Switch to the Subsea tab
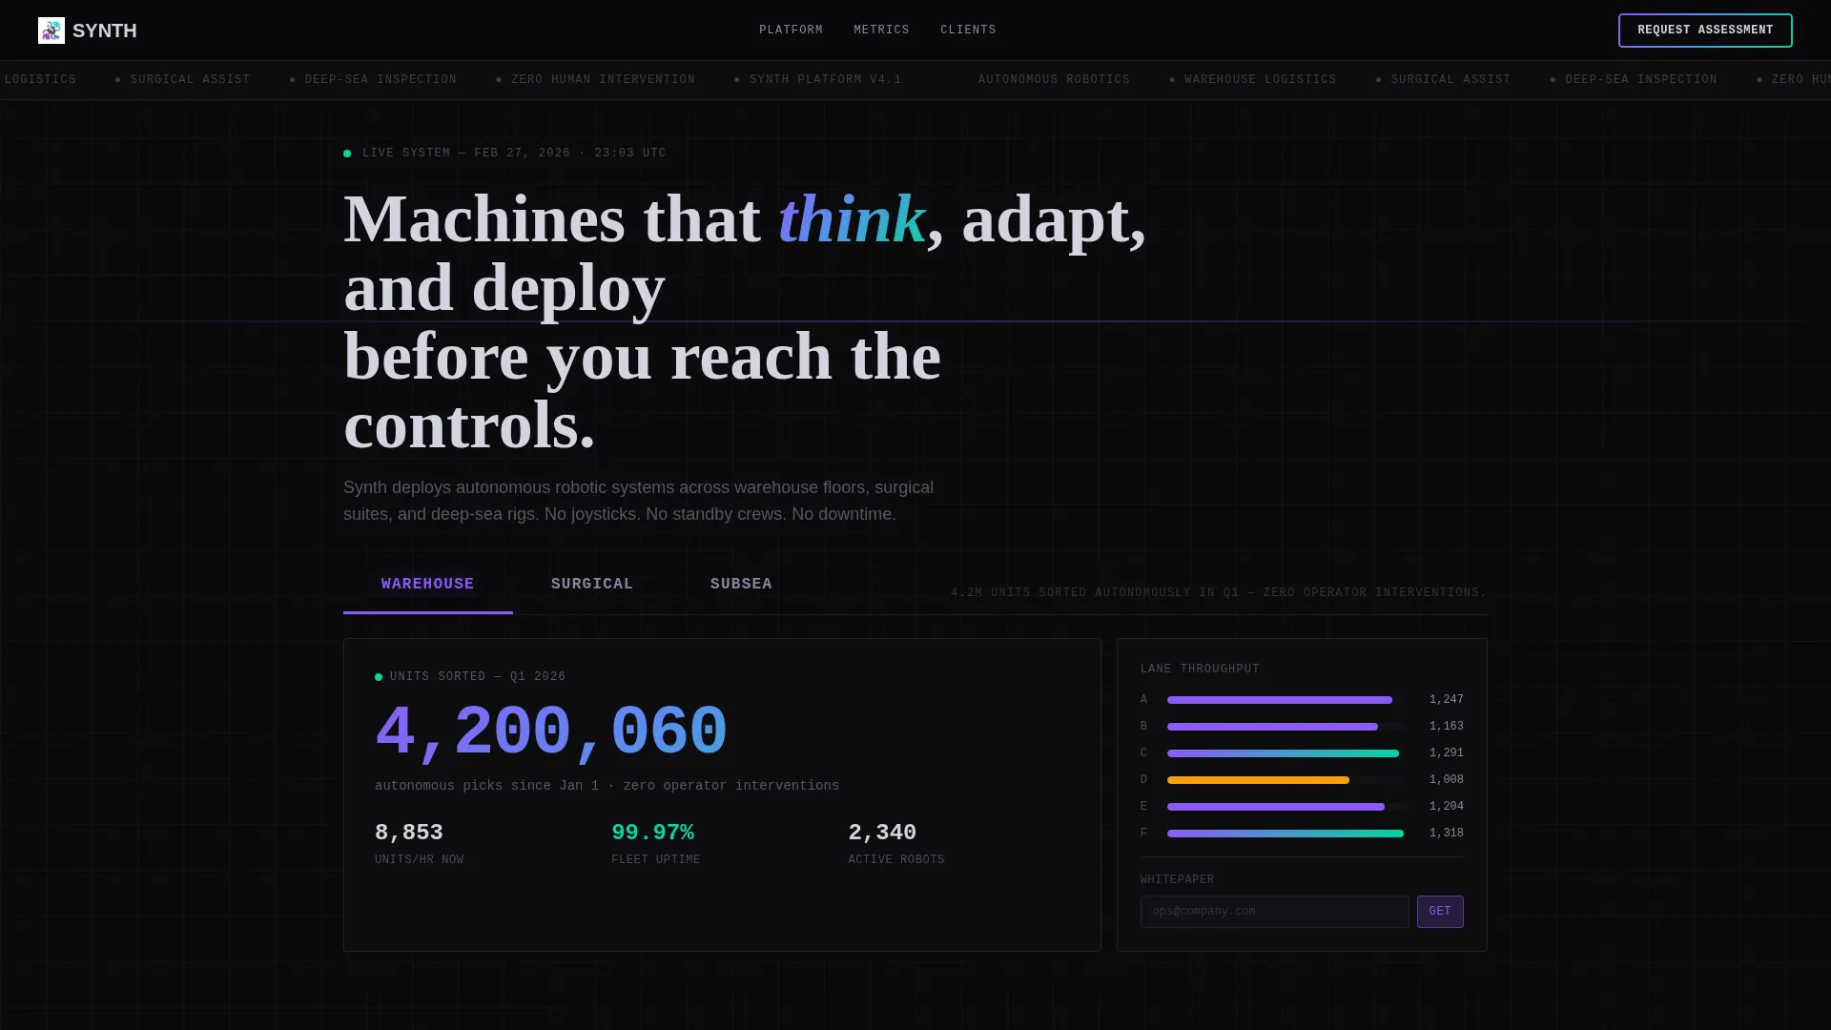 [741, 585]
